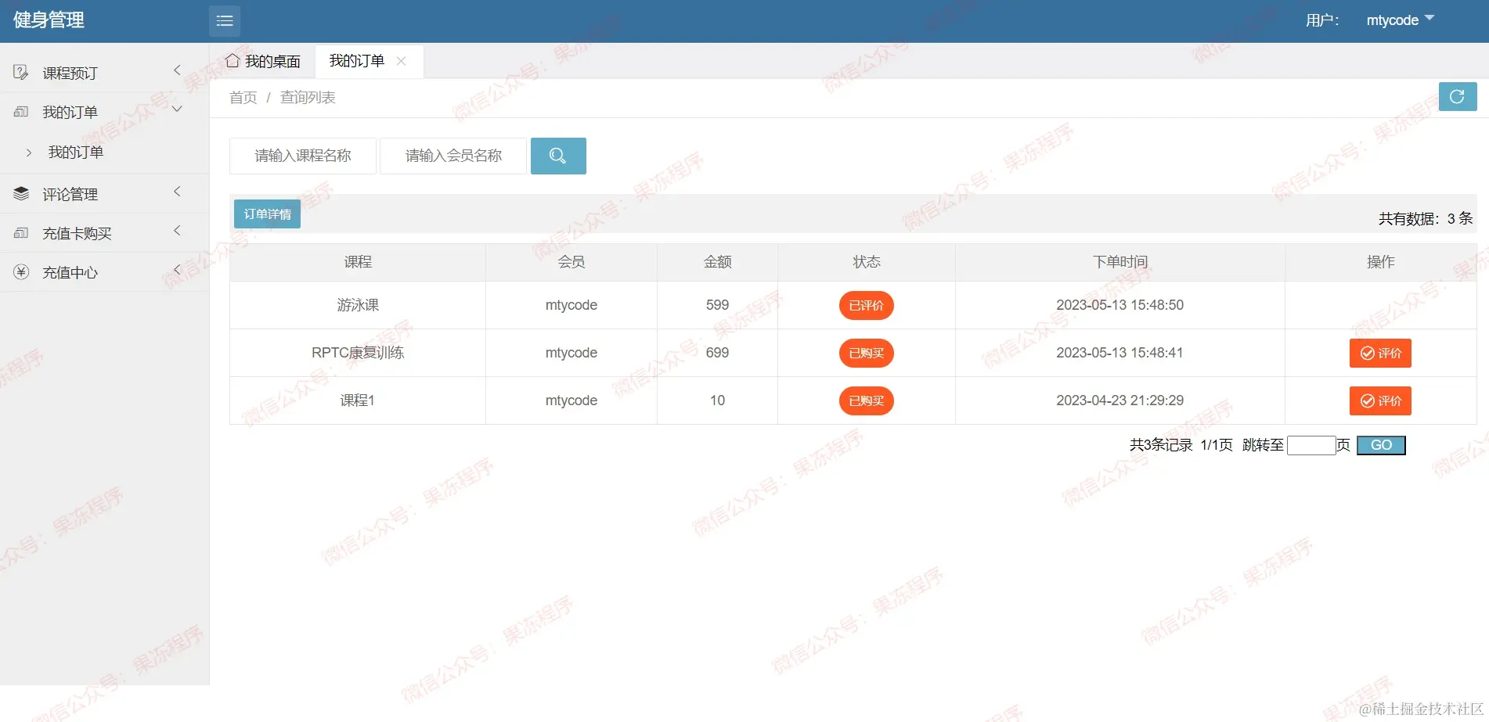Click the 金额 column header
This screenshot has height=722, width=1489.
[x=717, y=262]
